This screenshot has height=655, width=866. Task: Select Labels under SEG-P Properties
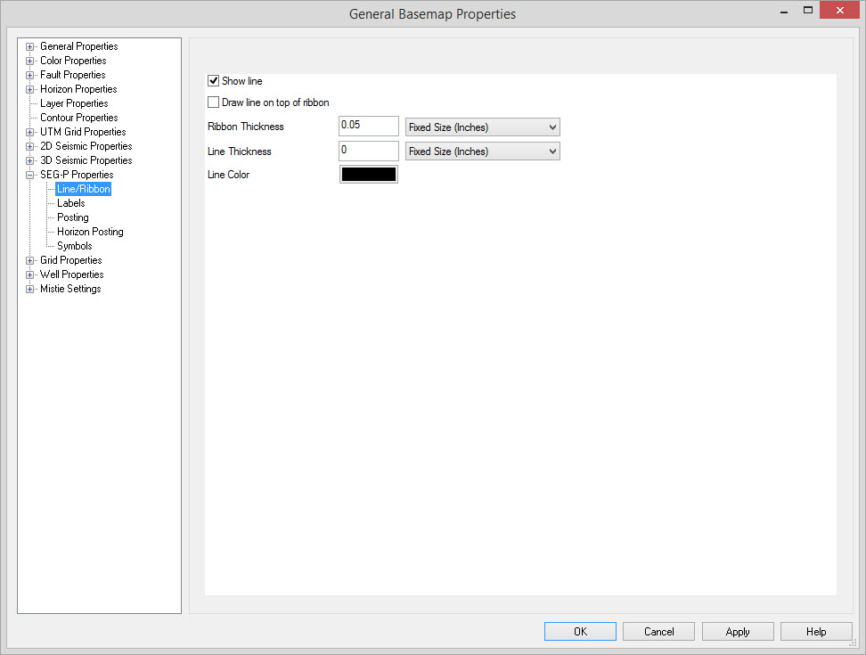click(x=71, y=203)
